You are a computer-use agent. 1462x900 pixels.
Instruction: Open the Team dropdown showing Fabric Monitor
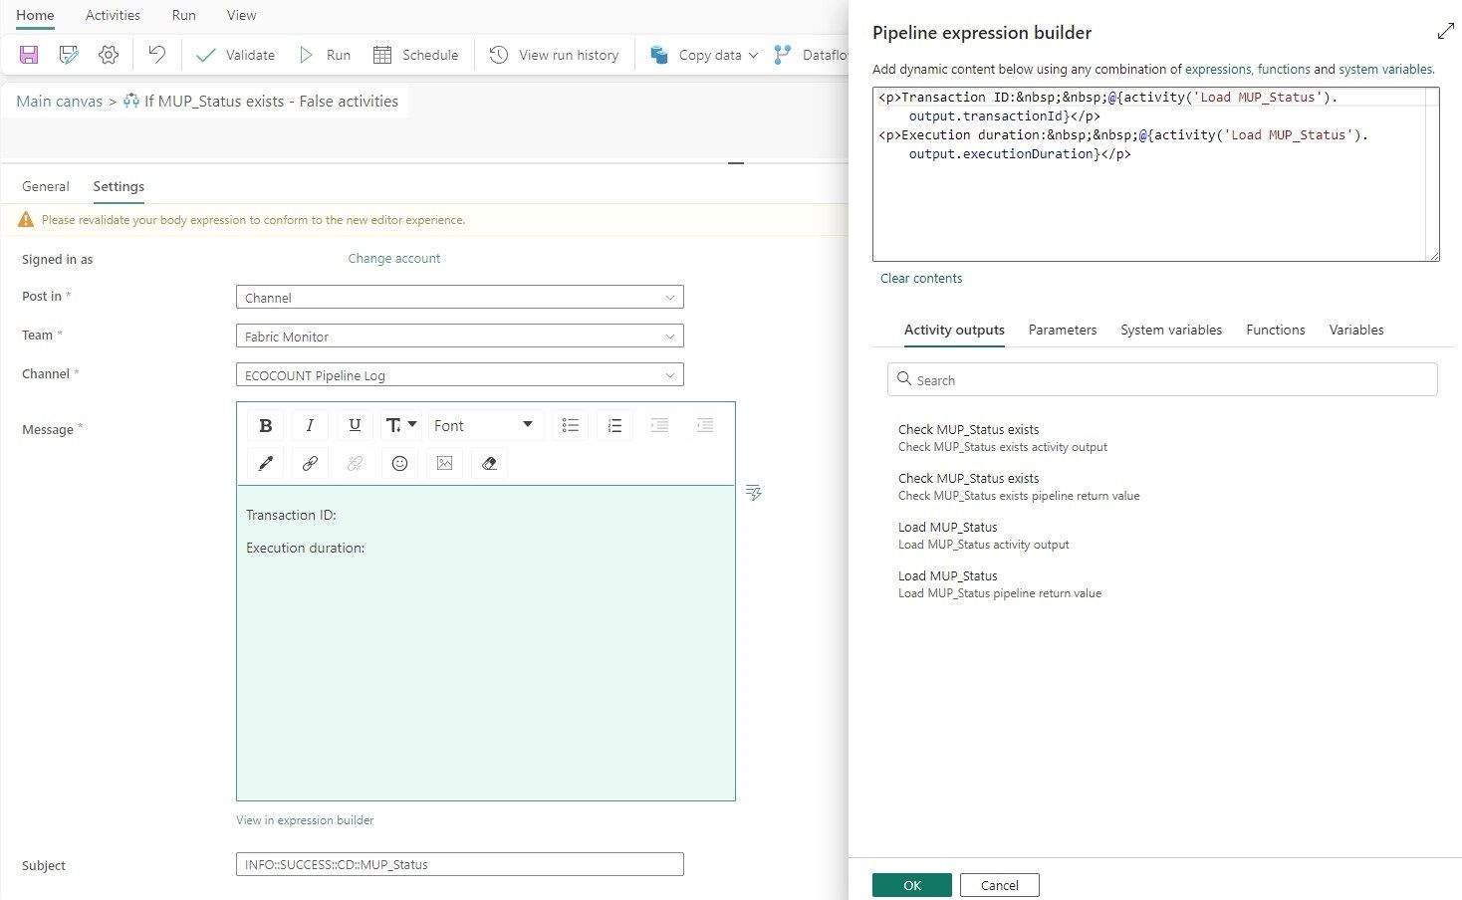(460, 337)
